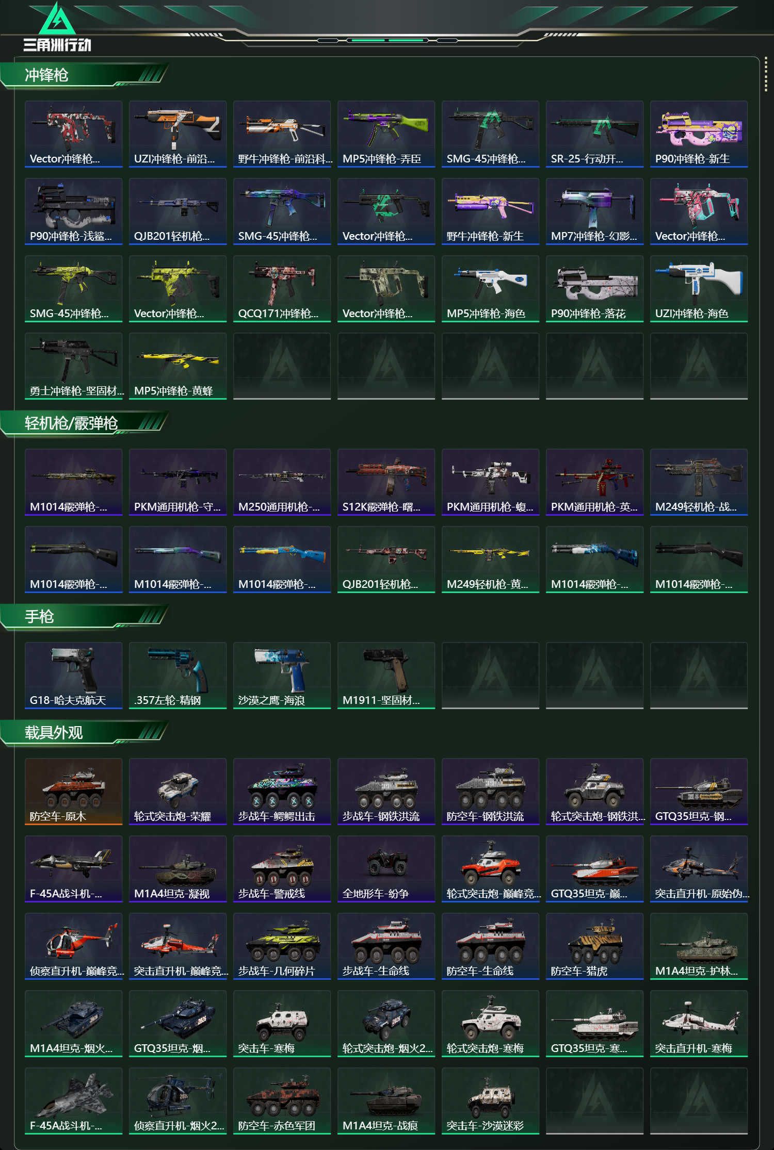Choose the MP5冲锋枪-黄蜂 skin
The width and height of the screenshot is (774, 1150).
(x=178, y=366)
